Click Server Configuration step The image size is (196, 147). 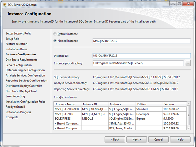19,65
